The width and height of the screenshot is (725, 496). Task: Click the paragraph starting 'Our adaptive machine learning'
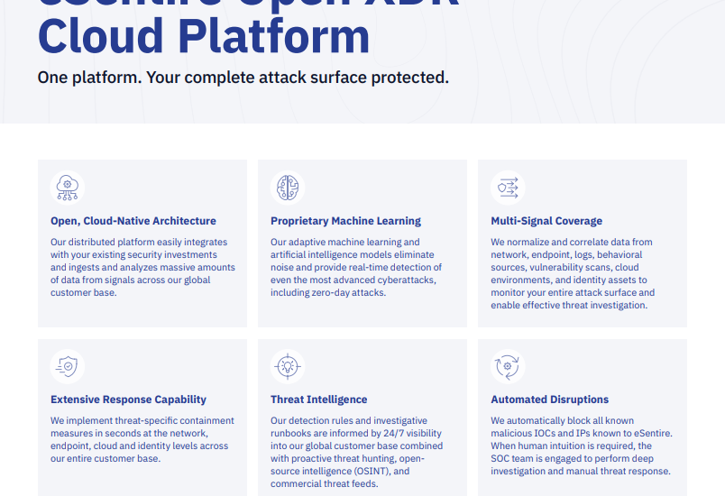(356, 267)
